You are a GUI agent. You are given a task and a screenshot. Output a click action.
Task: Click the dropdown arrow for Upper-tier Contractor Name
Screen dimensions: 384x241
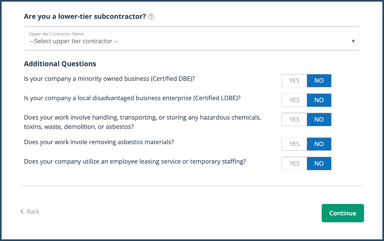(x=353, y=41)
